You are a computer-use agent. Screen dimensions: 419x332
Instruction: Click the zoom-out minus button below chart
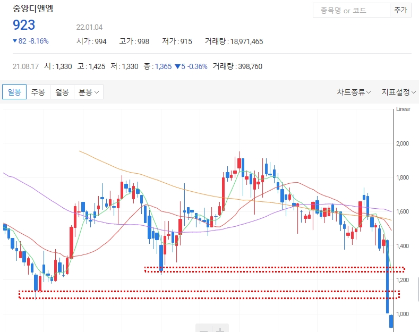203,329
